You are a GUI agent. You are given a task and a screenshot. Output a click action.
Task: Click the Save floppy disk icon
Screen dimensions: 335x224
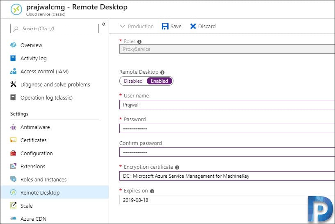tap(165, 26)
